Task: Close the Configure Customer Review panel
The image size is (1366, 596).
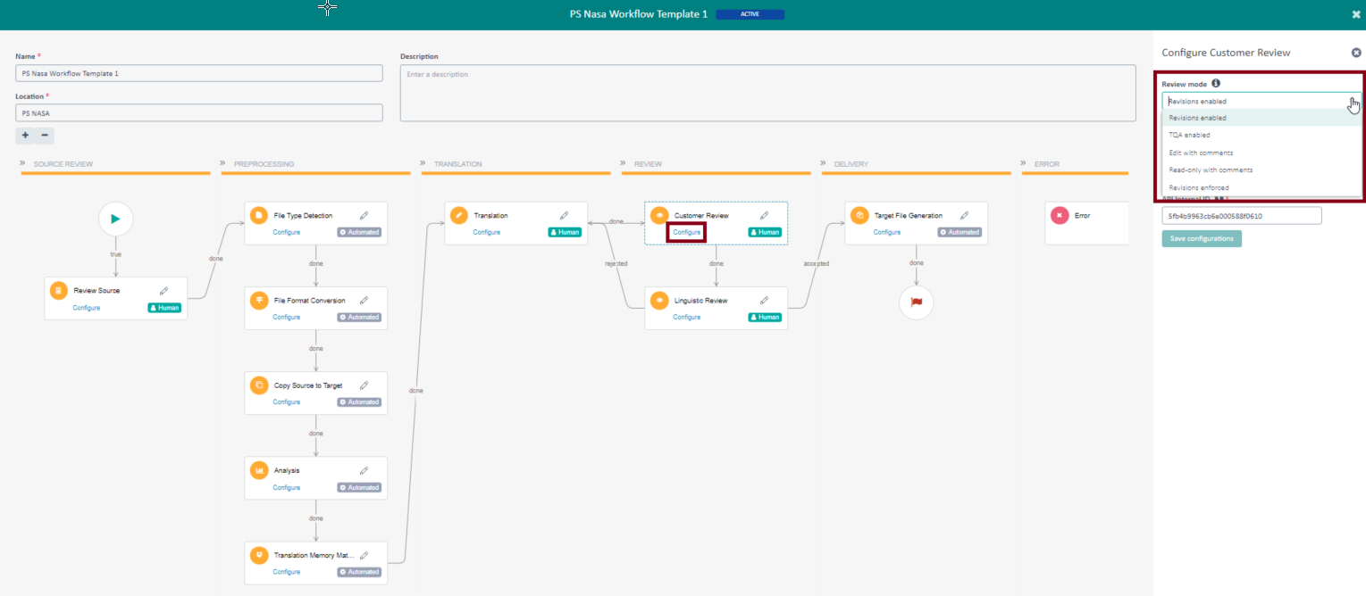Action: coord(1356,53)
